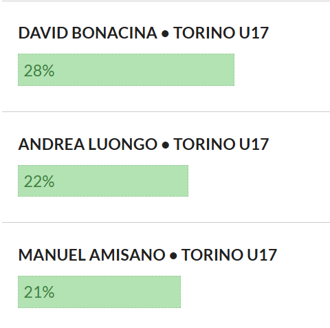Image resolution: width=330 pixels, height=328 pixels.
Task: Click the divider line above David Bonacina
Action: (x=165, y=1)
